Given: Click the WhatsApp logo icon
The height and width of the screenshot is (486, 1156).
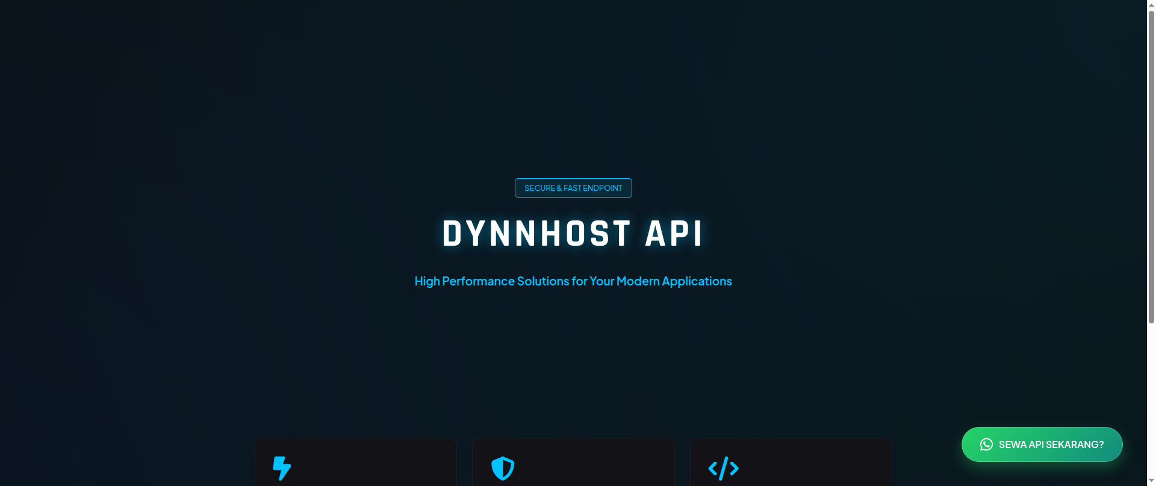Looking at the screenshot, I should point(986,444).
